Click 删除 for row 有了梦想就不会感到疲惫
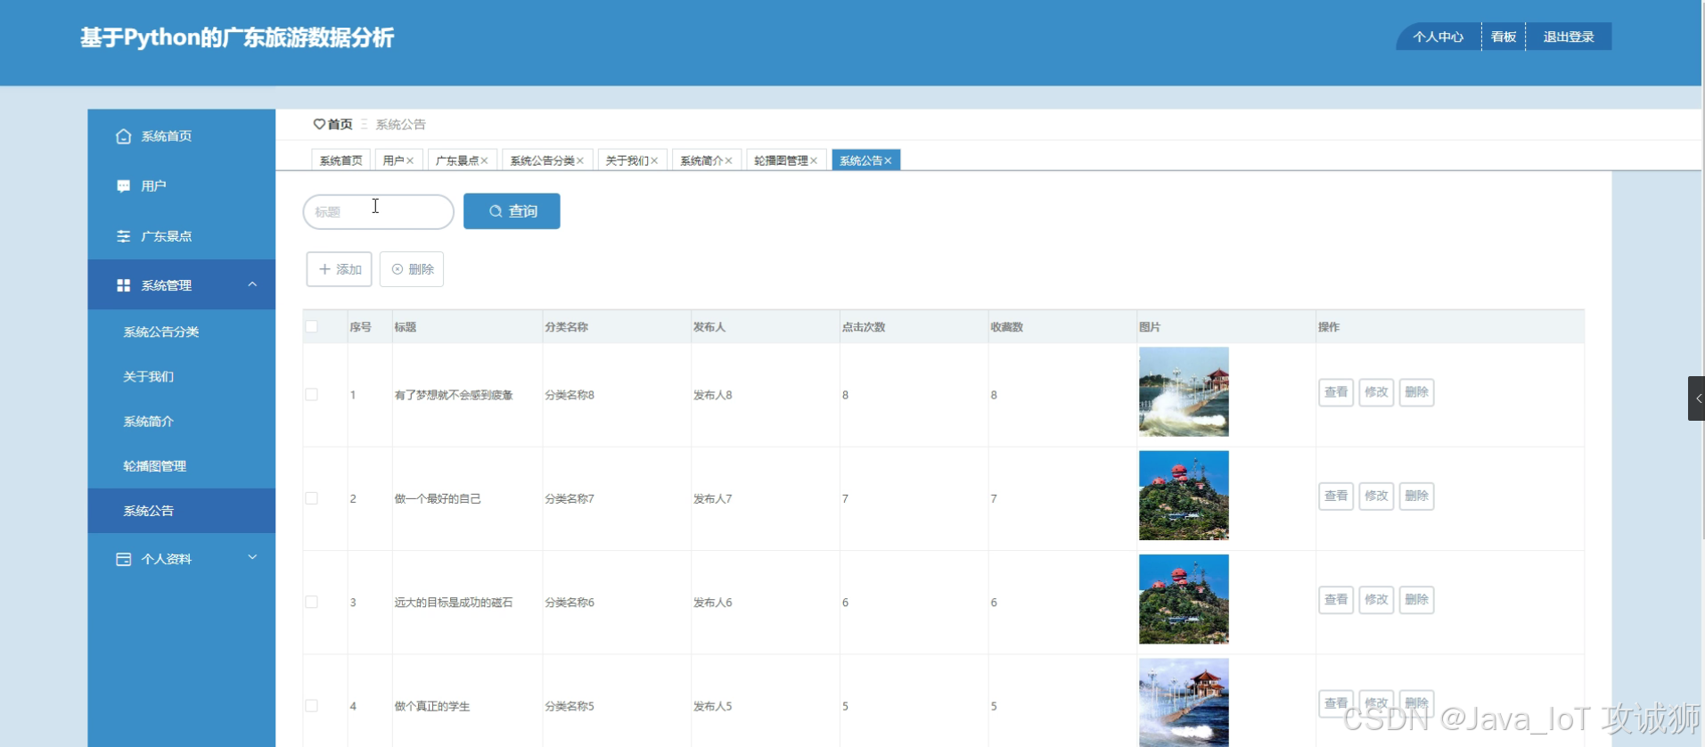The image size is (1705, 747). click(1416, 392)
